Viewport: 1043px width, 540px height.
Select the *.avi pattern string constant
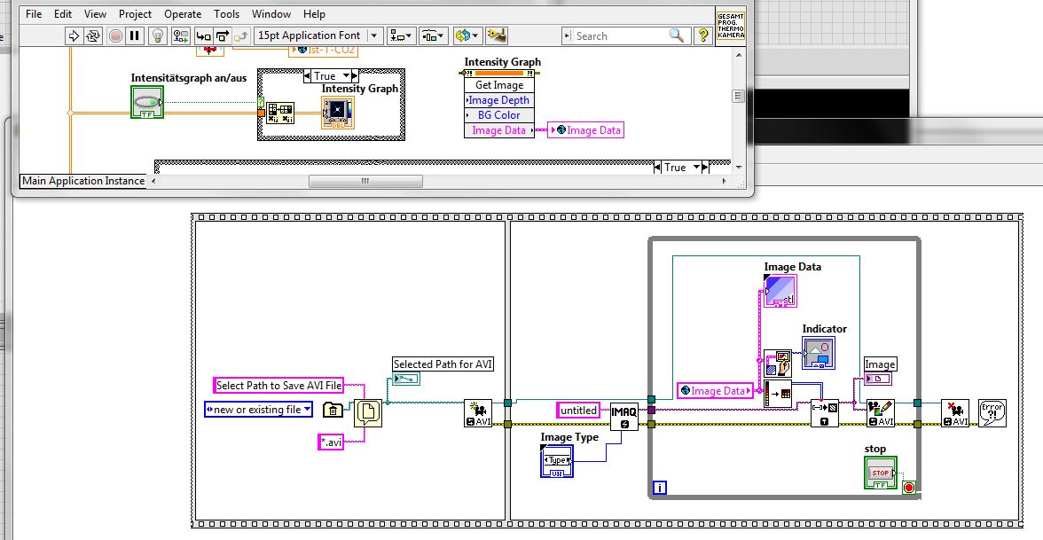pos(332,442)
